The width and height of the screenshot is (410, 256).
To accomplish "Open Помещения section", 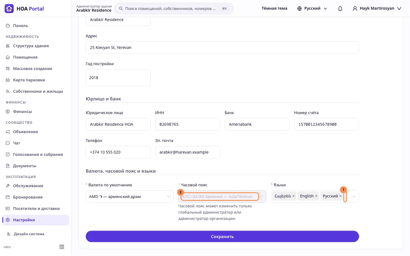I will point(36,57).
